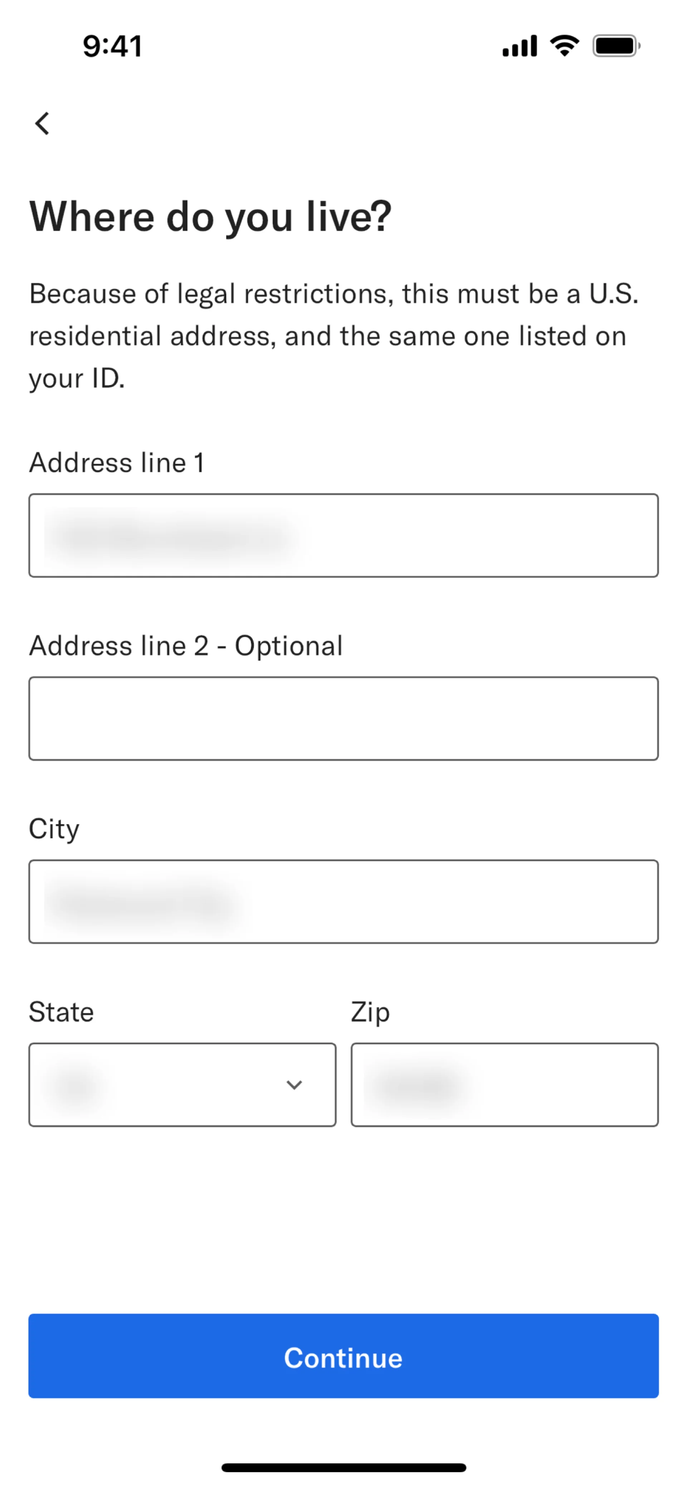Click the Wi-Fi status icon
The width and height of the screenshot is (687, 1486).
[x=564, y=45]
